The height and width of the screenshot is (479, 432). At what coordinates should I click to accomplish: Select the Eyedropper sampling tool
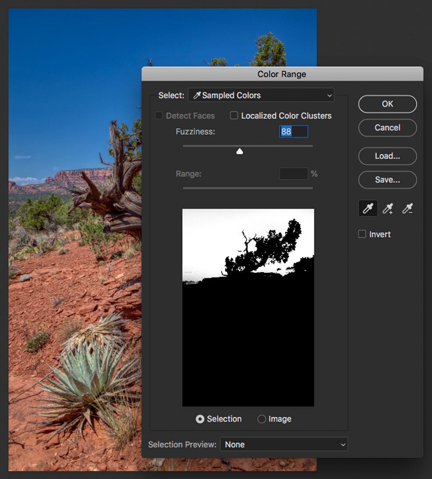pyautogui.click(x=368, y=208)
